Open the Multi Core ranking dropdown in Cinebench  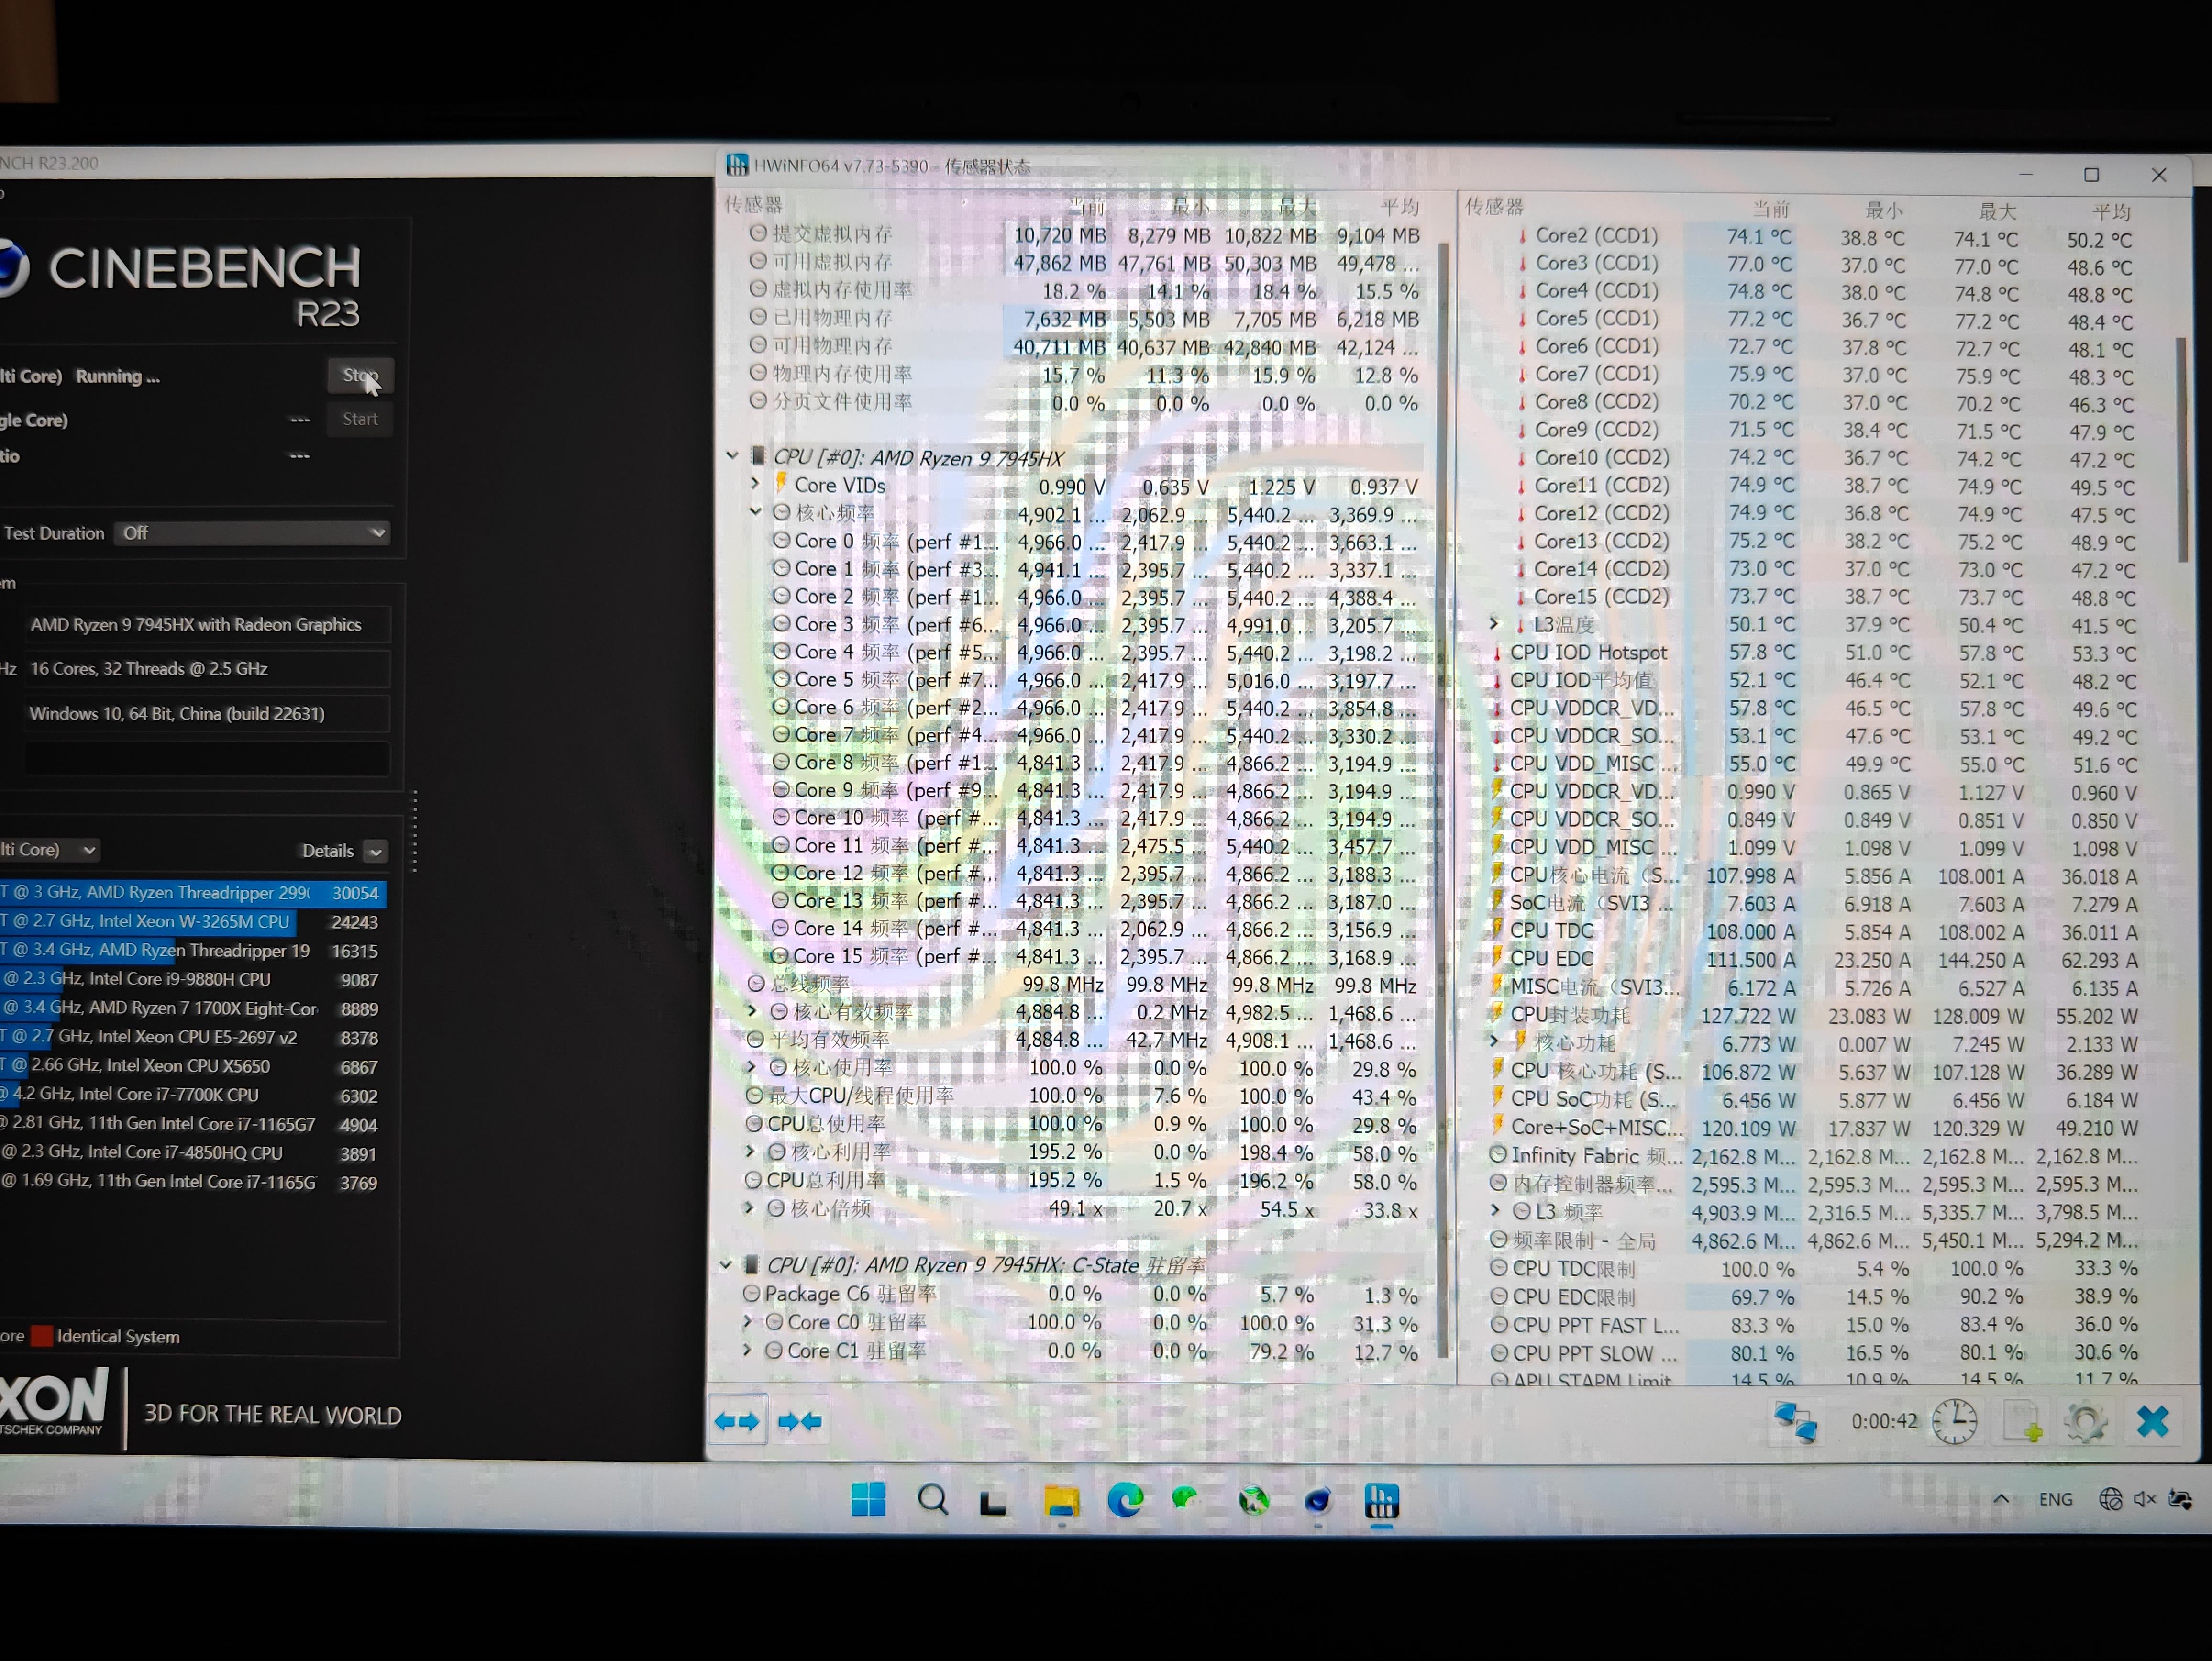coord(50,850)
